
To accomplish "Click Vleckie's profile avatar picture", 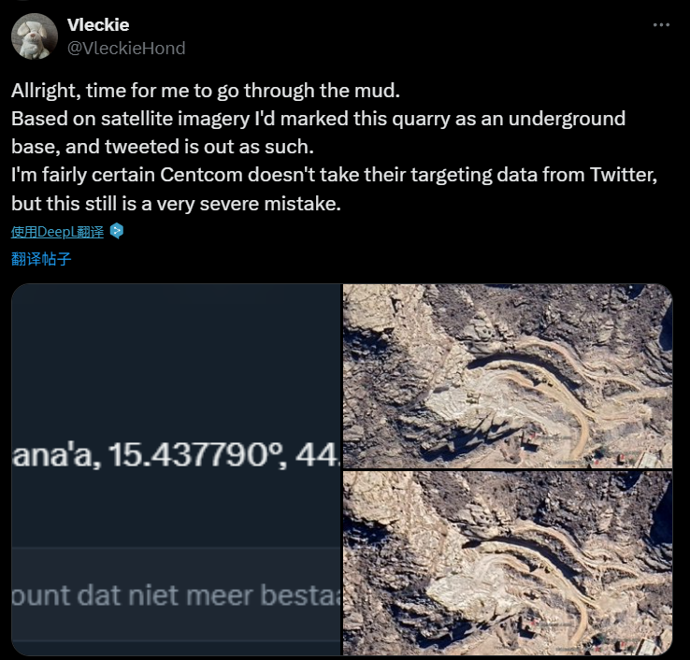I will tap(34, 36).
